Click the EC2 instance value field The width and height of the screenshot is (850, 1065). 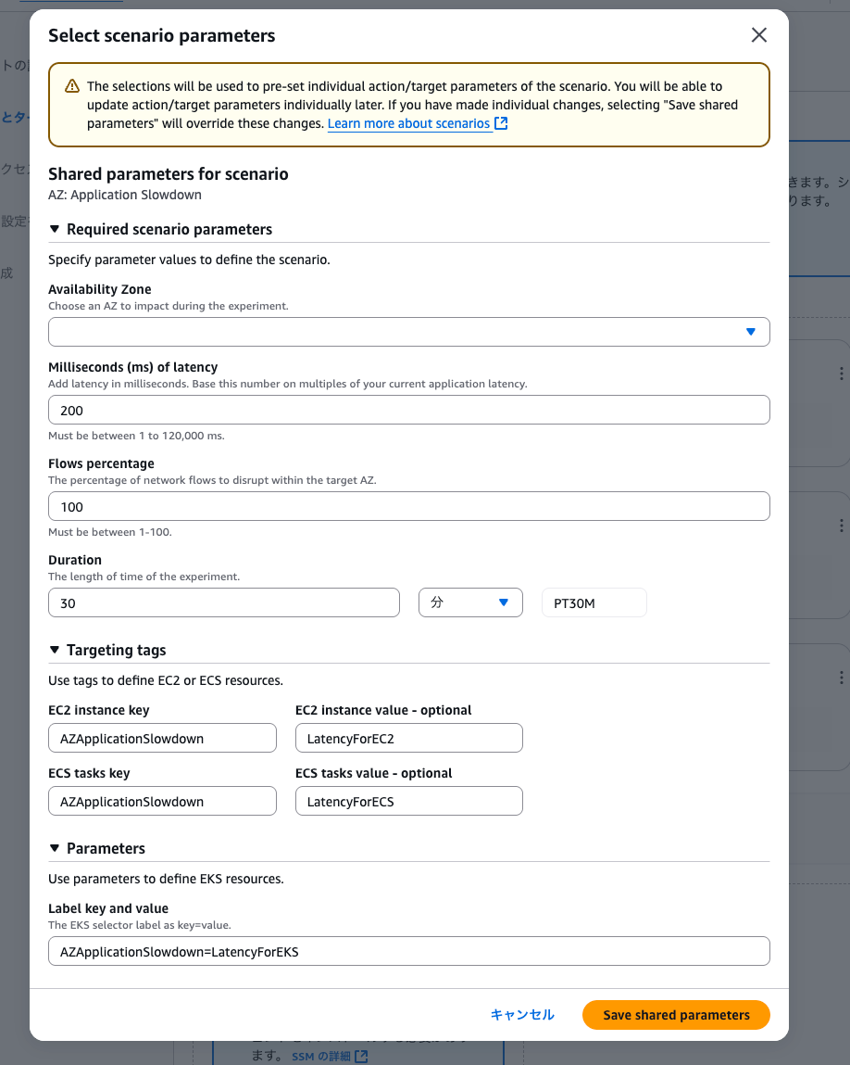pos(408,739)
